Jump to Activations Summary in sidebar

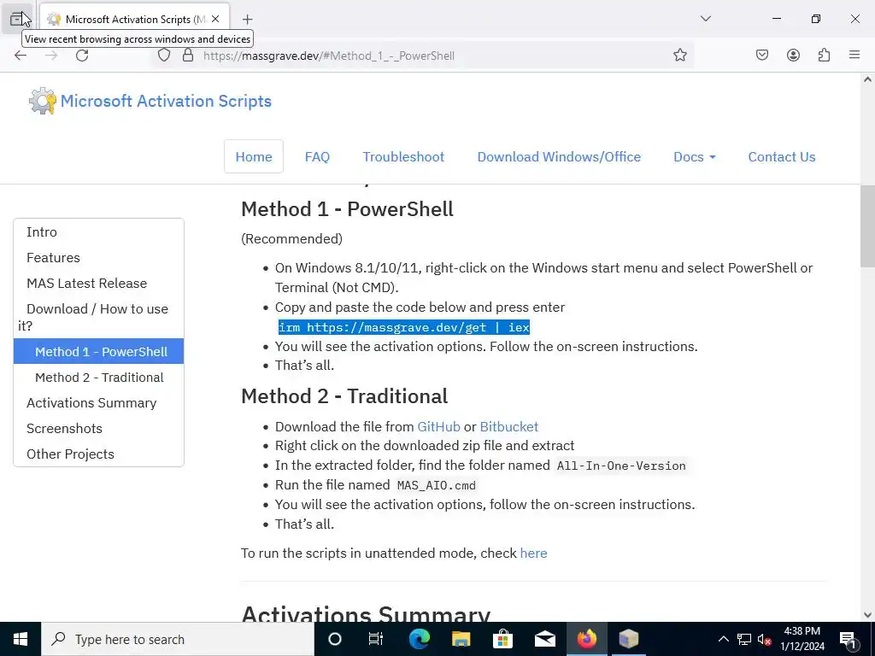91,403
